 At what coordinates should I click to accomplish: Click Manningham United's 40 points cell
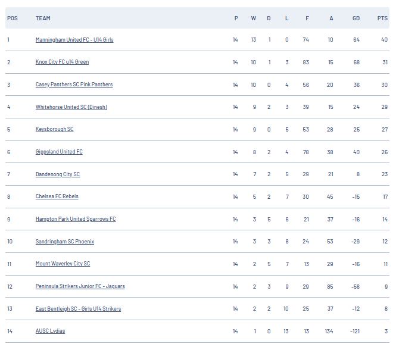[384, 40]
